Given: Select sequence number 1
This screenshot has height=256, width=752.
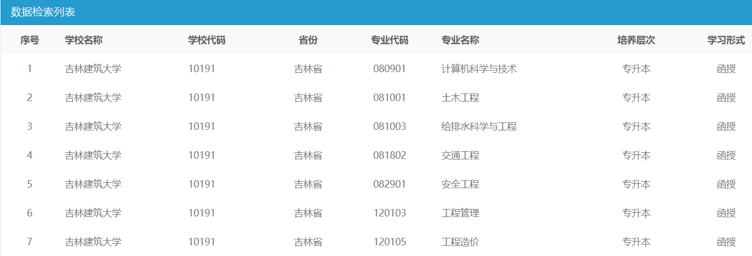Looking at the screenshot, I should (30, 69).
